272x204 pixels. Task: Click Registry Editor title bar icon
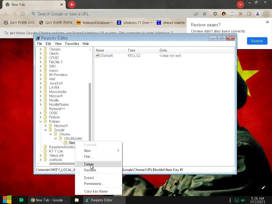click(38, 38)
